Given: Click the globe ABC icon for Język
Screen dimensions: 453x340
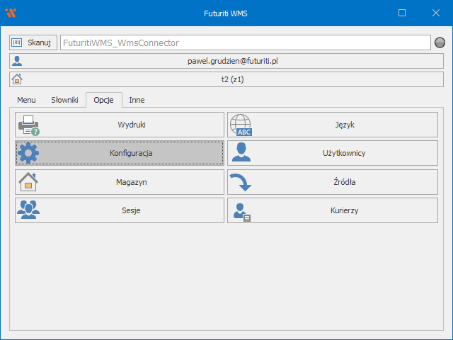Looking at the screenshot, I should [x=241, y=125].
